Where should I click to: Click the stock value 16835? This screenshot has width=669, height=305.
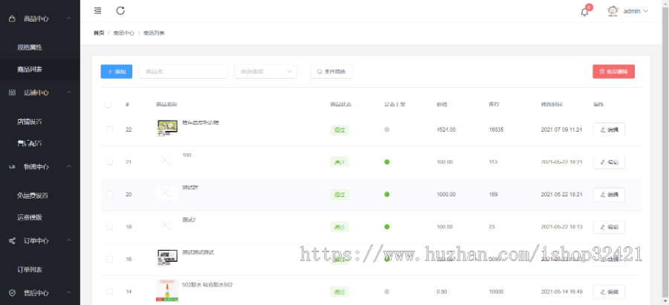(497, 129)
